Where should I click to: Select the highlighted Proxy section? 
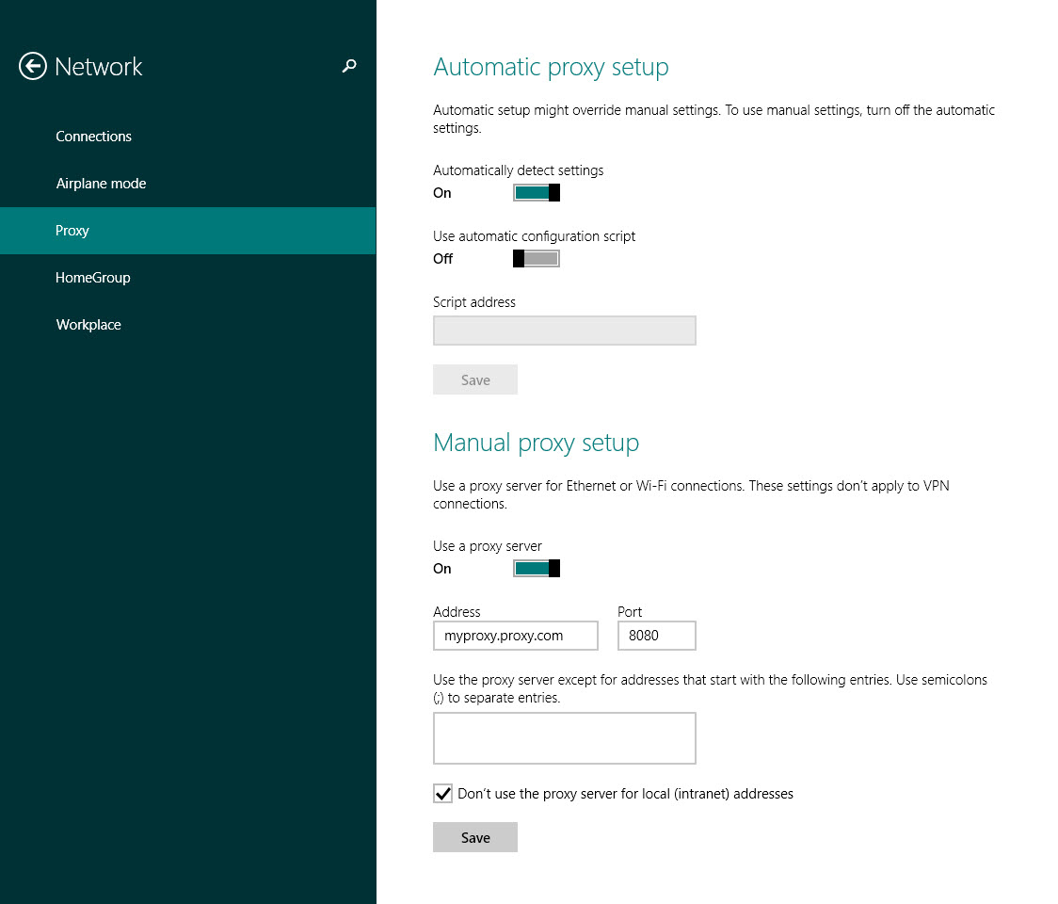click(x=72, y=230)
